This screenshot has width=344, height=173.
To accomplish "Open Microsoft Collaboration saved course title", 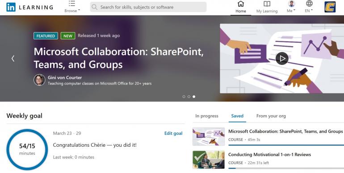I will pos(285,131).
